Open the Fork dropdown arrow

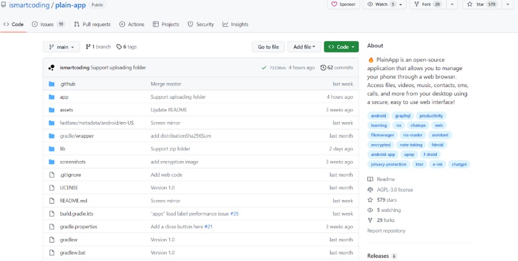click(452, 5)
